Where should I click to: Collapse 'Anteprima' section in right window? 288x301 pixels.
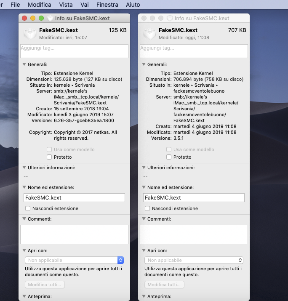click(x=144, y=296)
